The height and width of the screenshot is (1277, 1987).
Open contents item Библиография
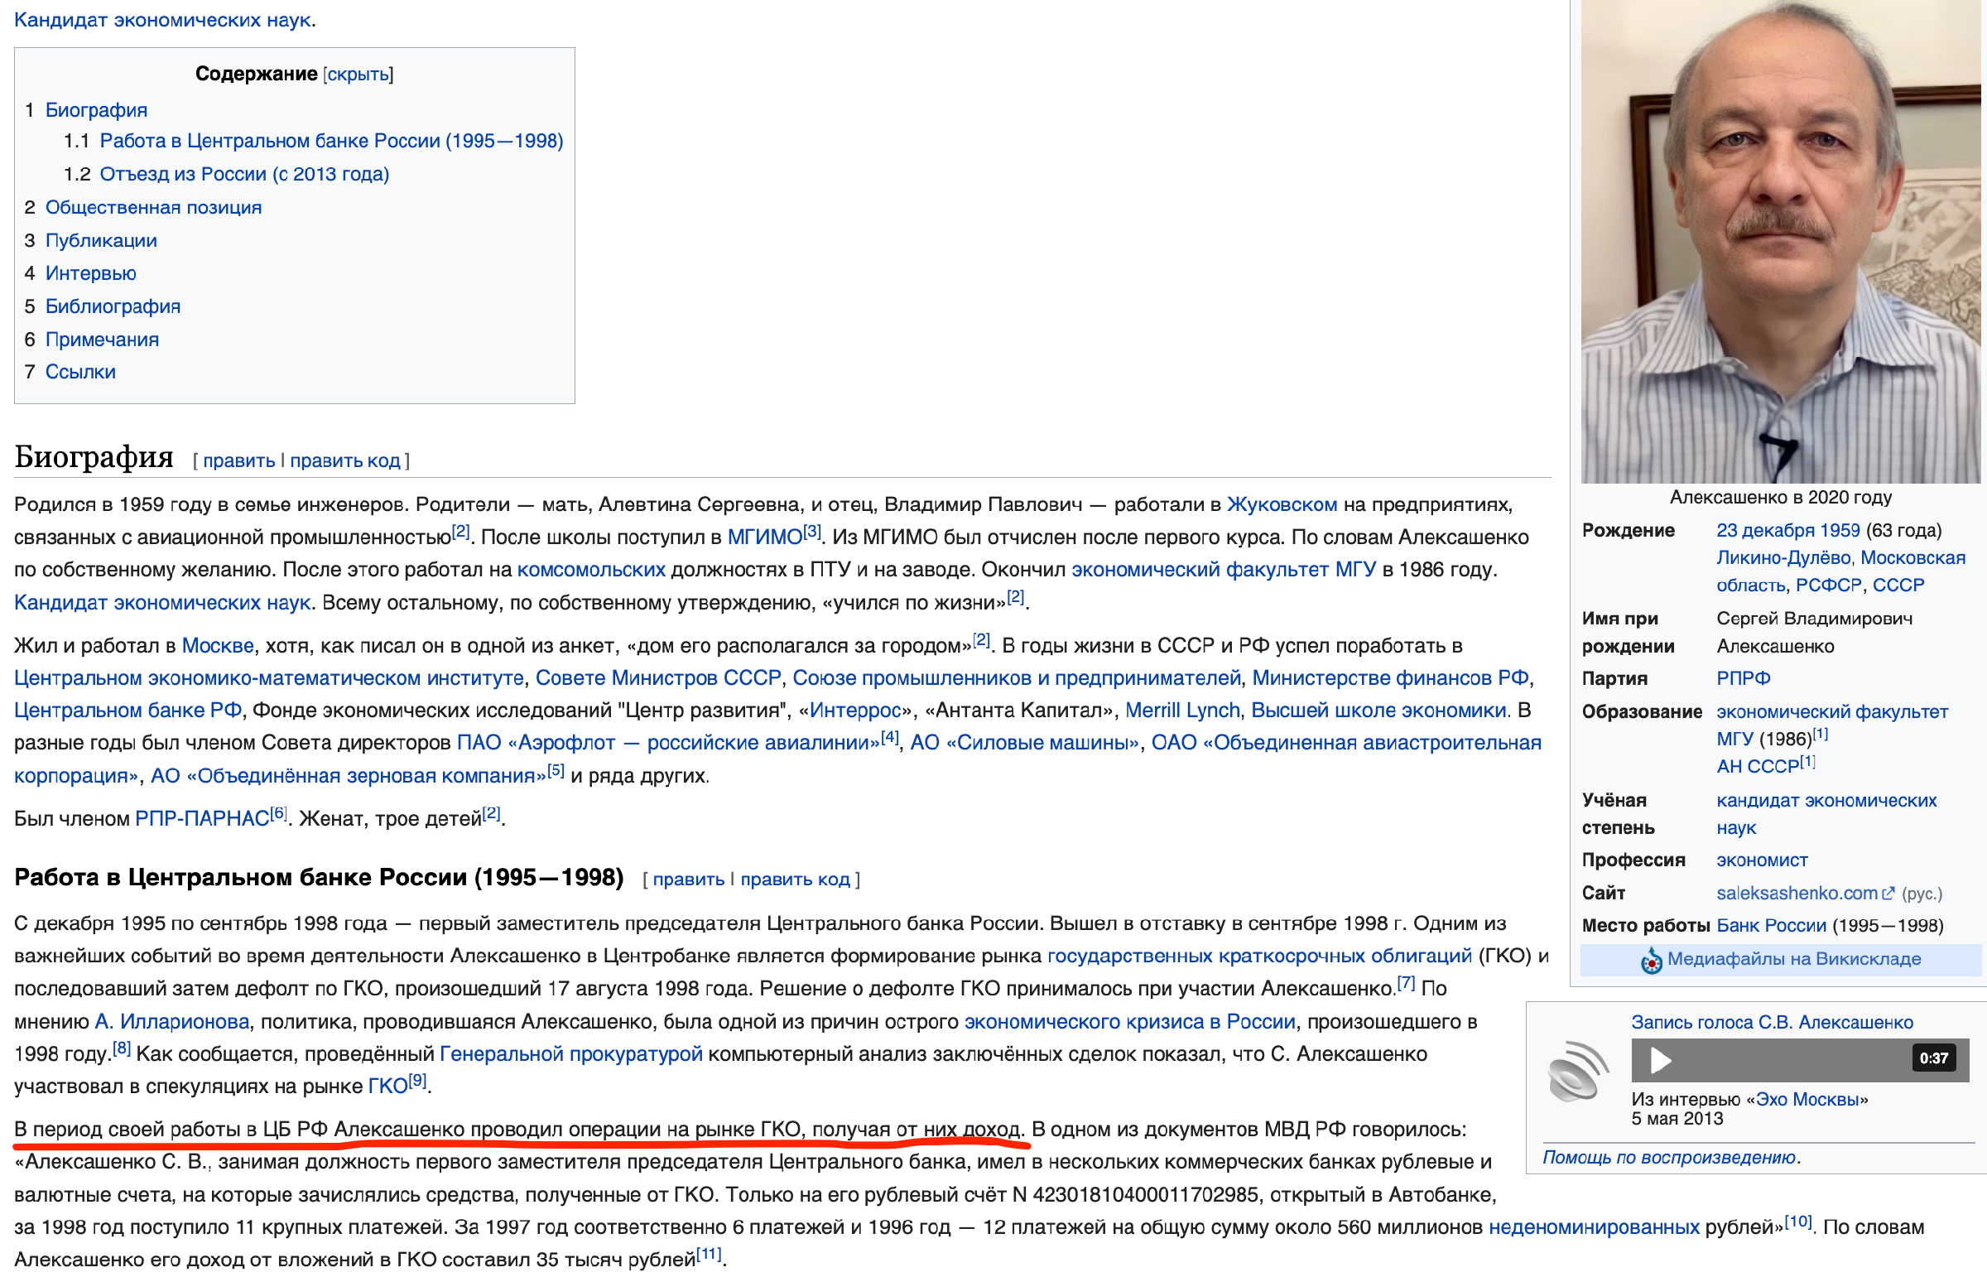(113, 306)
